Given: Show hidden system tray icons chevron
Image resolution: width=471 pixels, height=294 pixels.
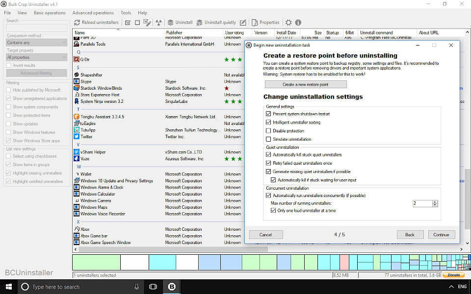Looking at the screenshot, I should 451,287.
